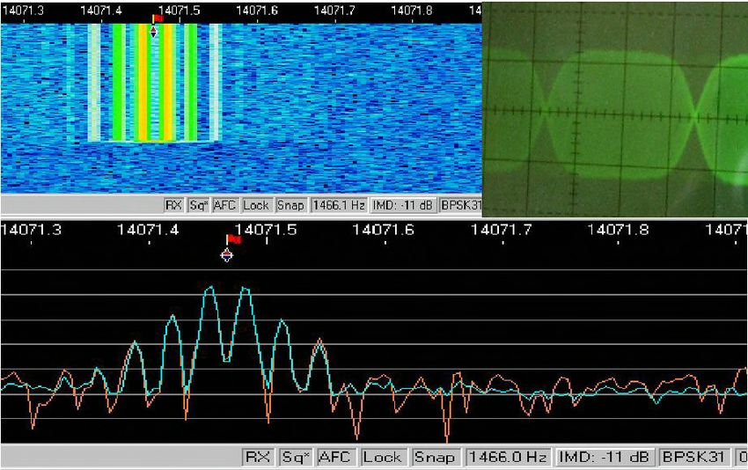Toggle Snap in the lower spectrum status bar
This screenshot has width=748, height=470.
click(434, 457)
